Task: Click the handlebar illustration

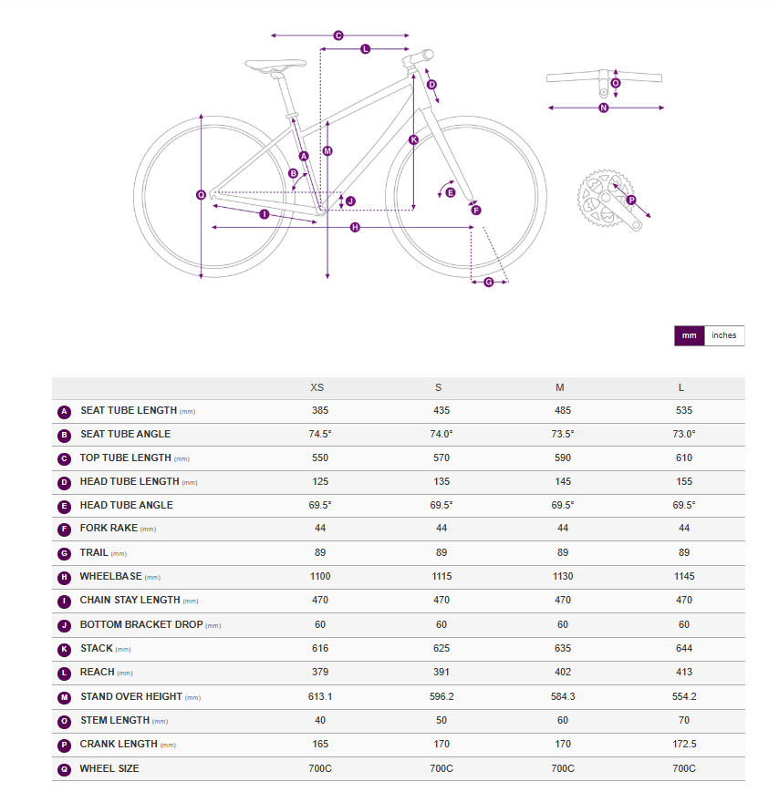Action: coord(604,78)
